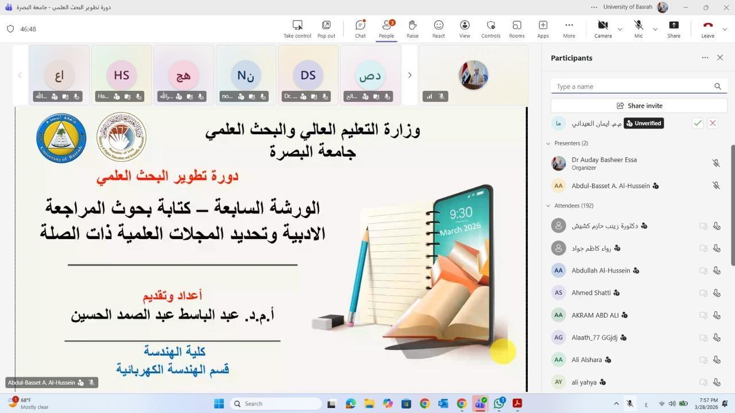Open breakout Rooms
Viewport: 735px width, 413px height.
pos(517,29)
